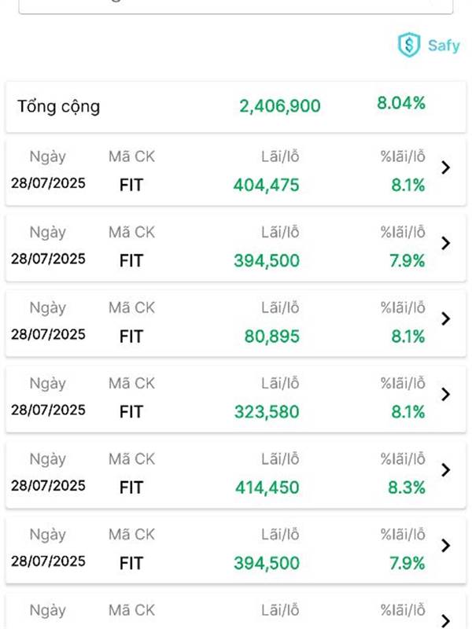Select the 414,450 profit amount

pyautogui.click(x=267, y=487)
